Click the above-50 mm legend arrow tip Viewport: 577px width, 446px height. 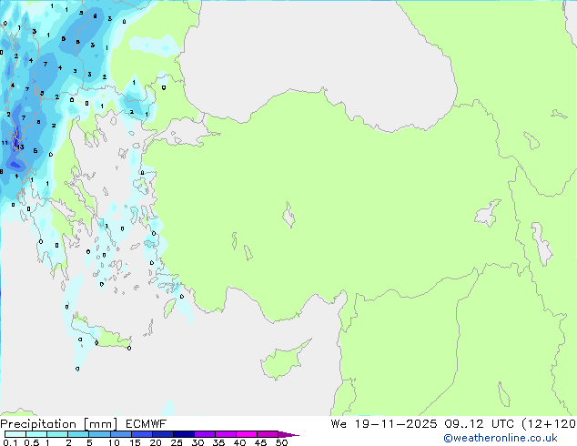tap(289, 434)
